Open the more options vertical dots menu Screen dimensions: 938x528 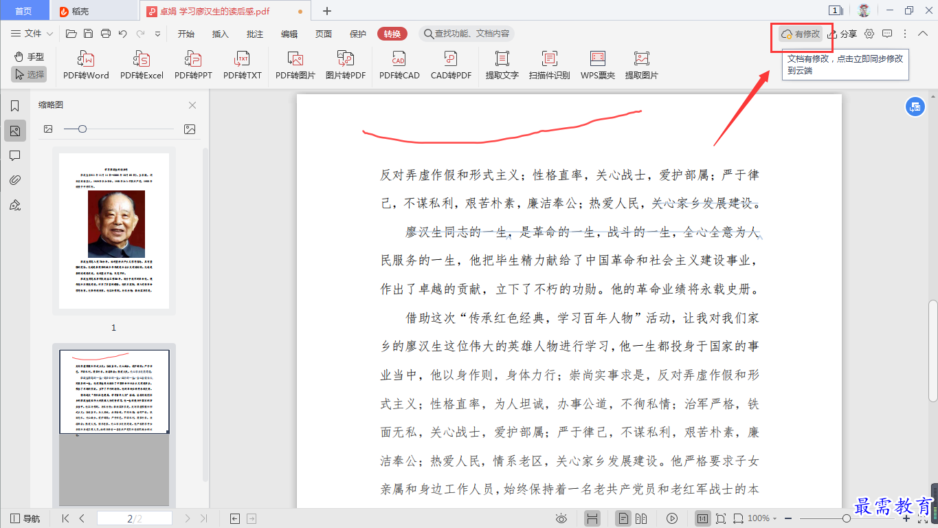coord(905,34)
